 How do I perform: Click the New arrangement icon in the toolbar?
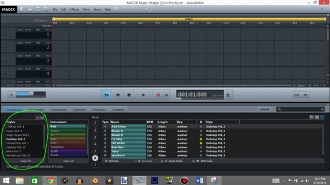[21, 9]
